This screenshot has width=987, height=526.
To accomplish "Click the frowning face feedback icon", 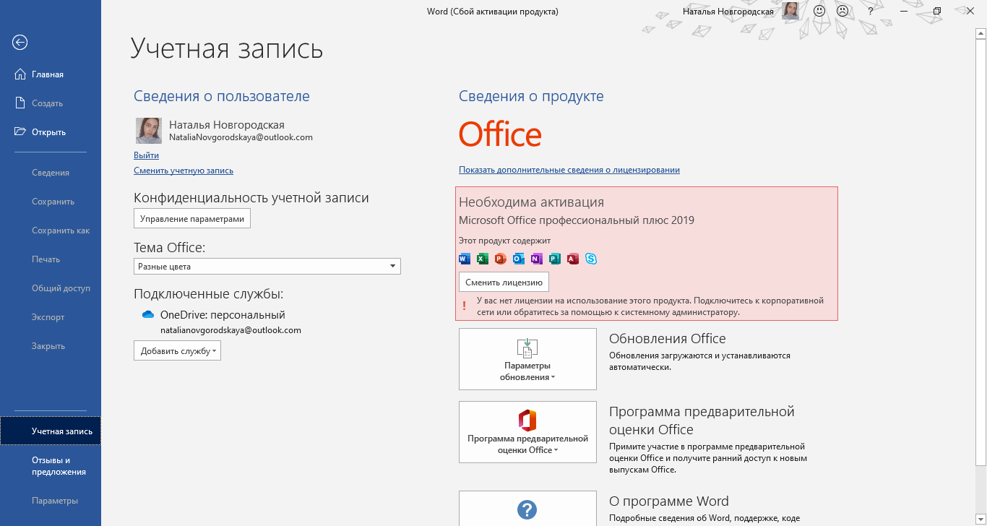I will 842,11.
